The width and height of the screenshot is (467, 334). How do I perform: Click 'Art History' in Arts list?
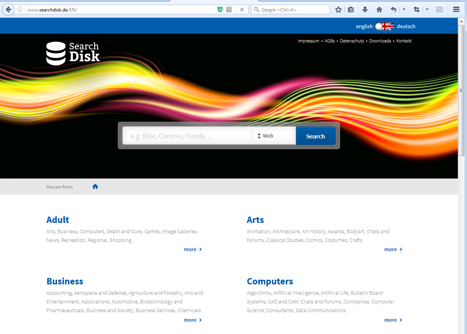coord(313,232)
